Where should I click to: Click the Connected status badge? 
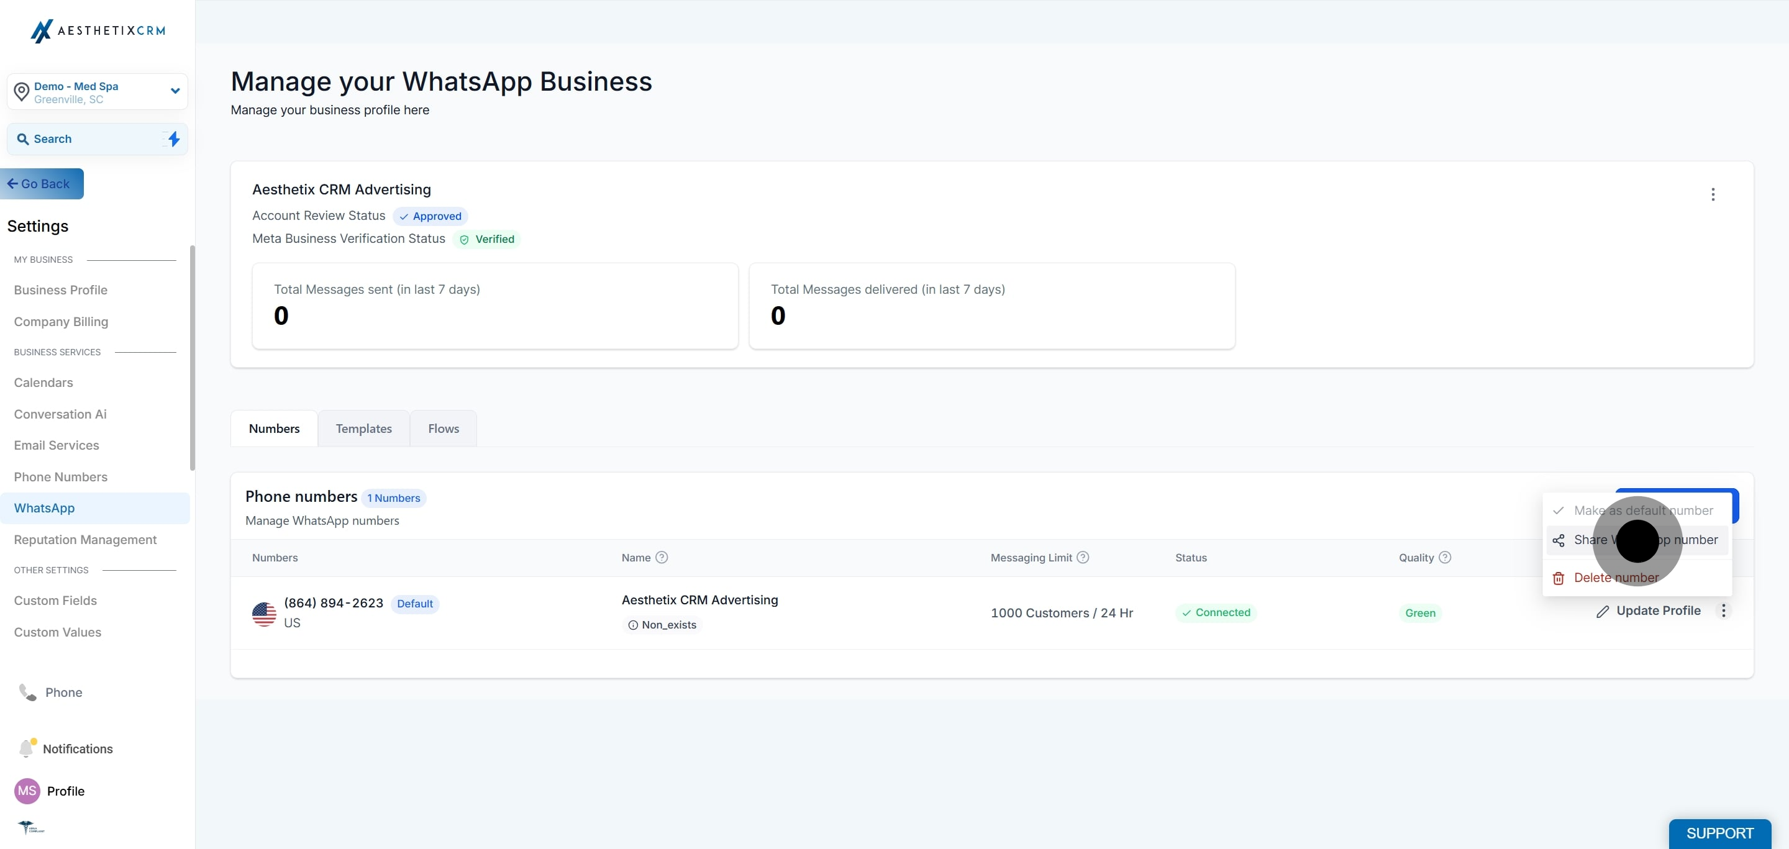coord(1216,612)
